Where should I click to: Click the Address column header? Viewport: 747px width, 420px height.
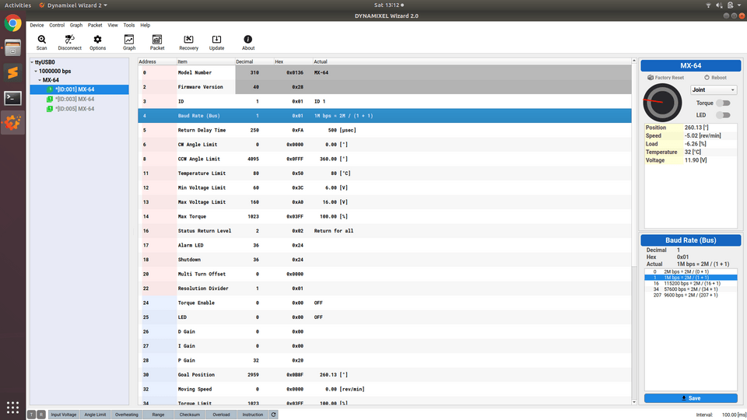pyautogui.click(x=157, y=61)
